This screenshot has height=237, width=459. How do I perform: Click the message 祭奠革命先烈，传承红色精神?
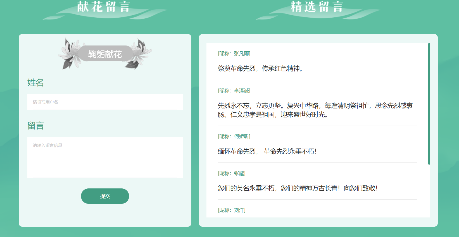click(x=260, y=68)
